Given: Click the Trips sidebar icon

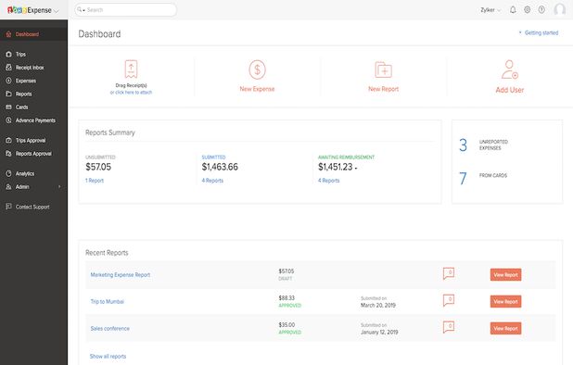Looking at the screenshot, I should click(8, 55).
